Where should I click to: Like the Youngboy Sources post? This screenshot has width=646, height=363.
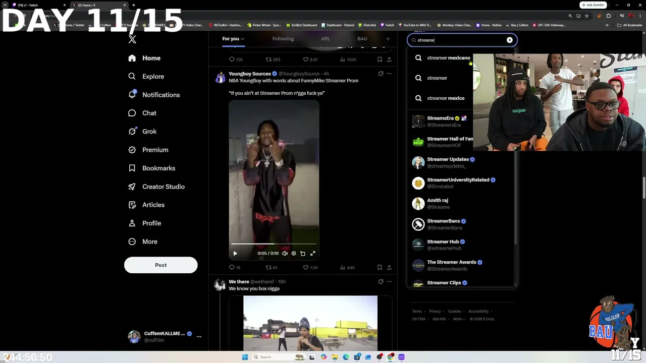pyautogui.click(x=310, y=267)
